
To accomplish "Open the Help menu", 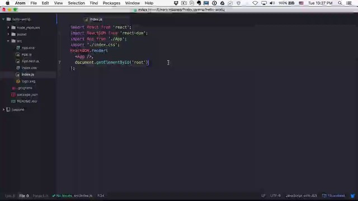I will tap(149, 3).
